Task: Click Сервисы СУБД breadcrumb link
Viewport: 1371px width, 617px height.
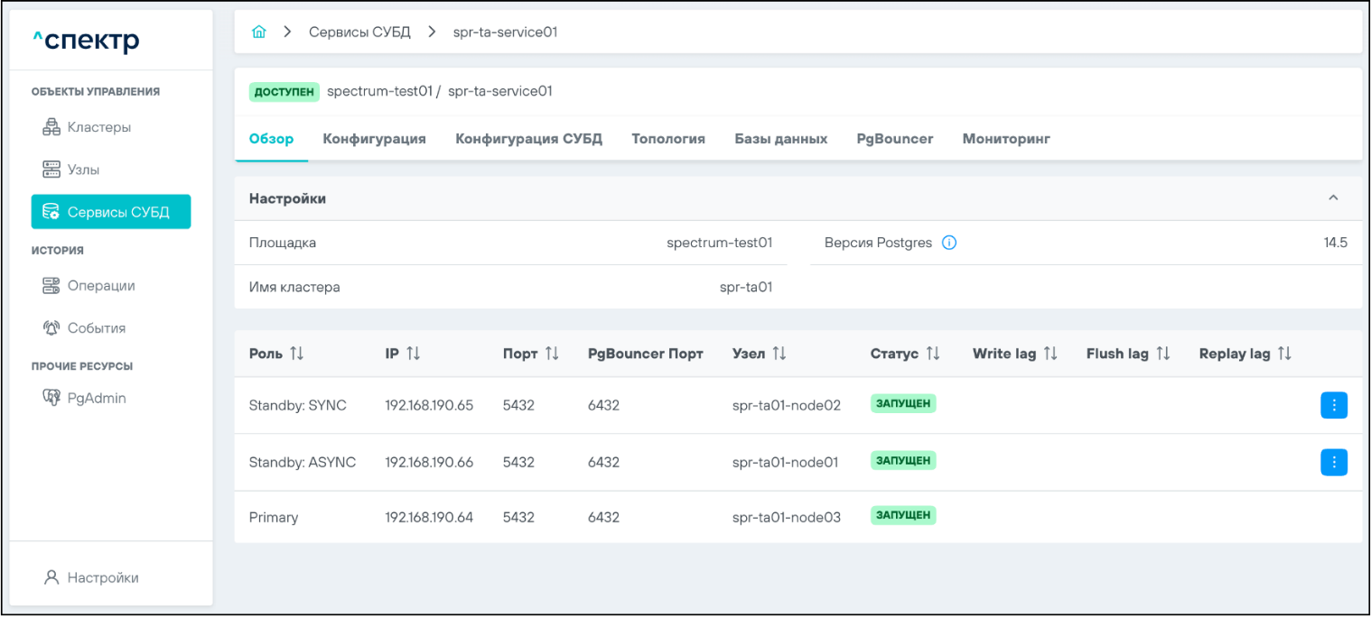Action: click(359, 32)
